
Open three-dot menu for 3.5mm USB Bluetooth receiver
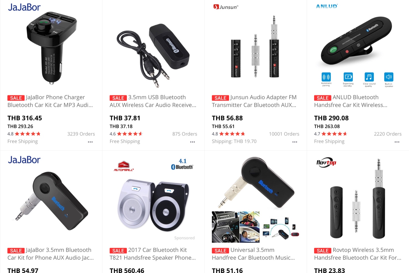193,142
